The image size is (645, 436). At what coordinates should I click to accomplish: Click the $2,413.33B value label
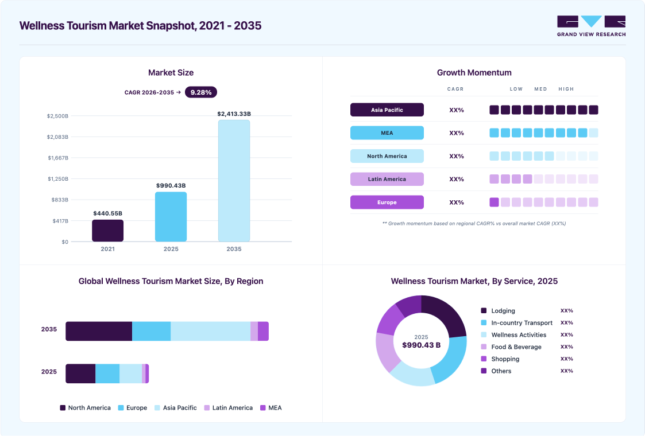coord(234,114)
